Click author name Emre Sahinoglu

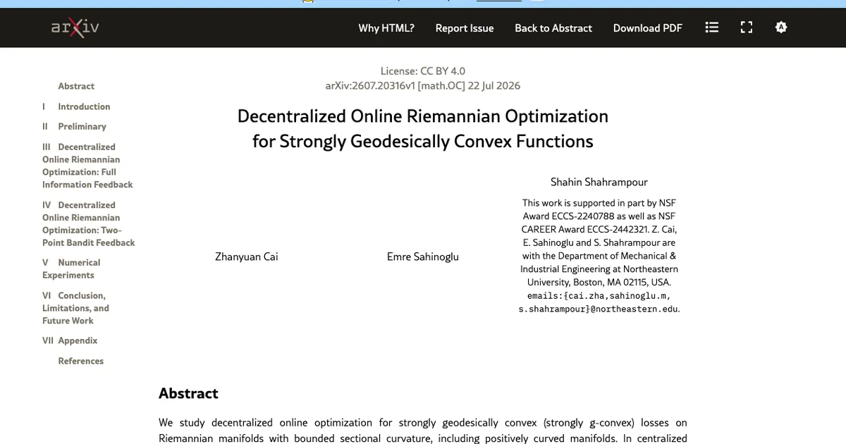click(423, 257)
